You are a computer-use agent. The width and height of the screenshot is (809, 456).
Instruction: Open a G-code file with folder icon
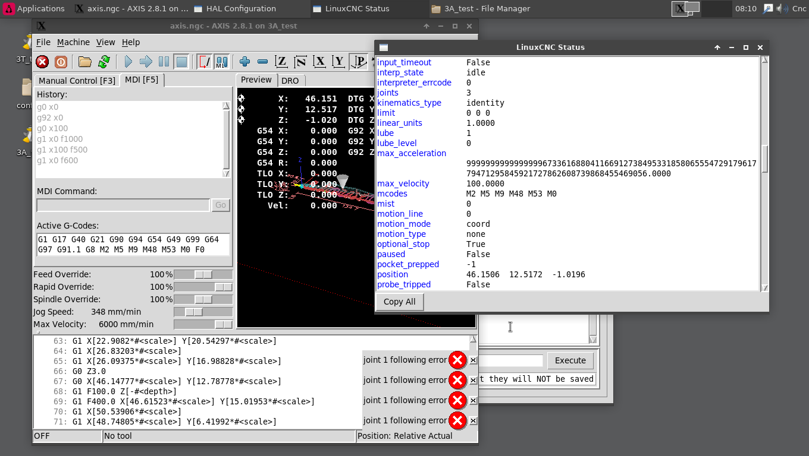tap(85, 62)
